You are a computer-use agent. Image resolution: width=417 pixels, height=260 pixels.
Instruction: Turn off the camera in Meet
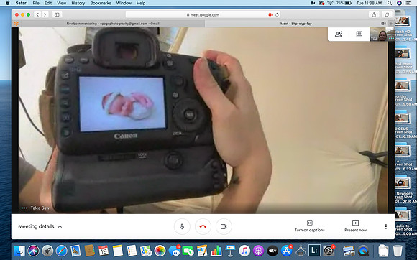224,226
